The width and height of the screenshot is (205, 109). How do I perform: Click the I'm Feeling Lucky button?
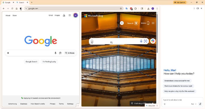point(49,62)
